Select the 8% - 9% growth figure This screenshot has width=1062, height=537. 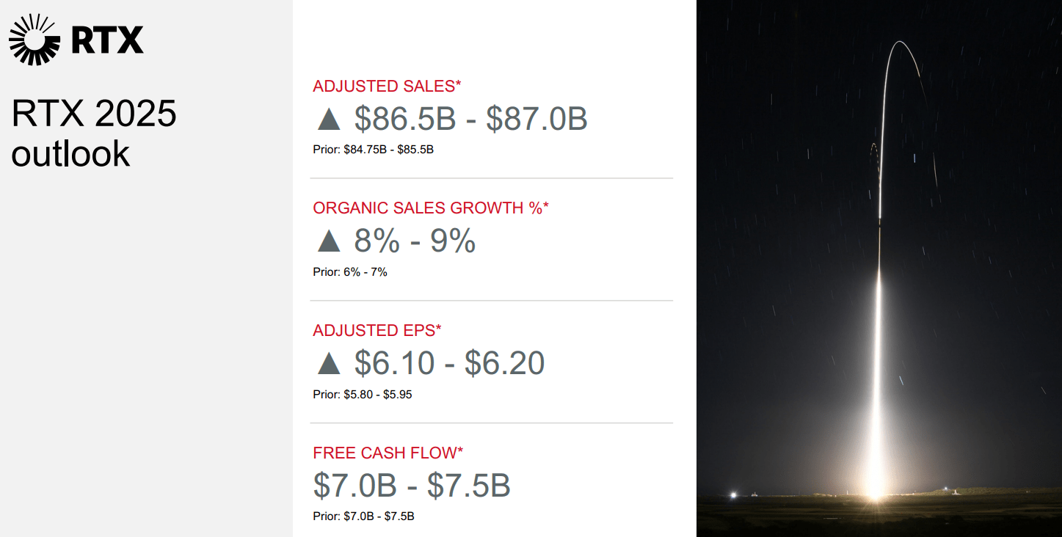click(415, 241)
